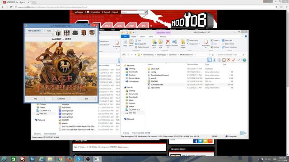289x162 pixels.
Task: Click the Search Modloader v1.41 box
Action: point(231,55)
